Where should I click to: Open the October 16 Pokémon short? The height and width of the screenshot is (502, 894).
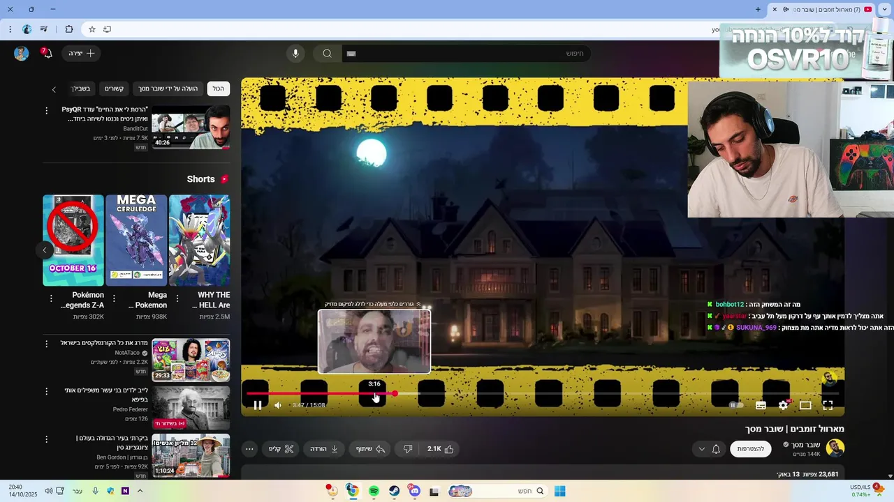click(x=73, y=240)
